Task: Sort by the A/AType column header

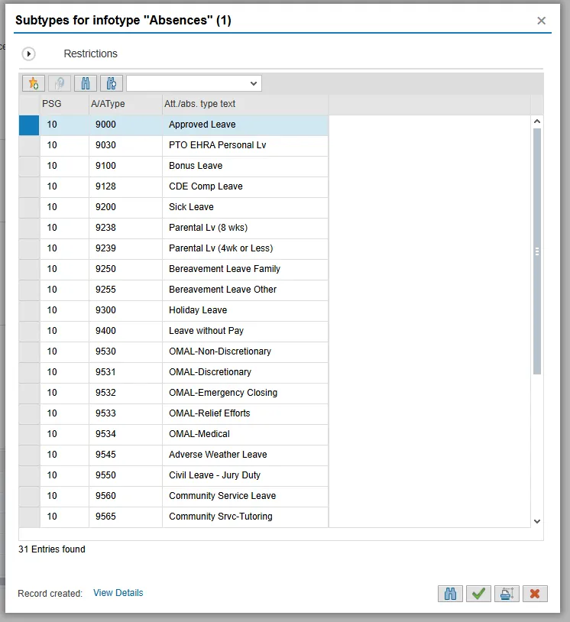Action: (x=108, y=104)
